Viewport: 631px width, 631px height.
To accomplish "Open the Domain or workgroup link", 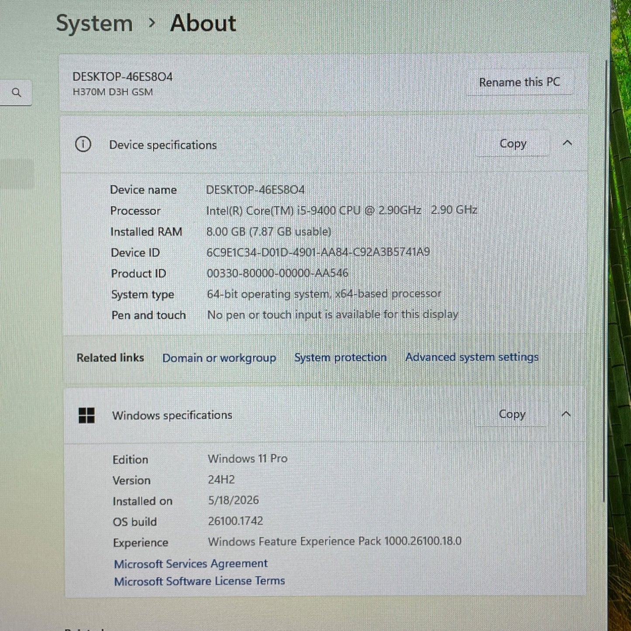I will coord(219,358).
